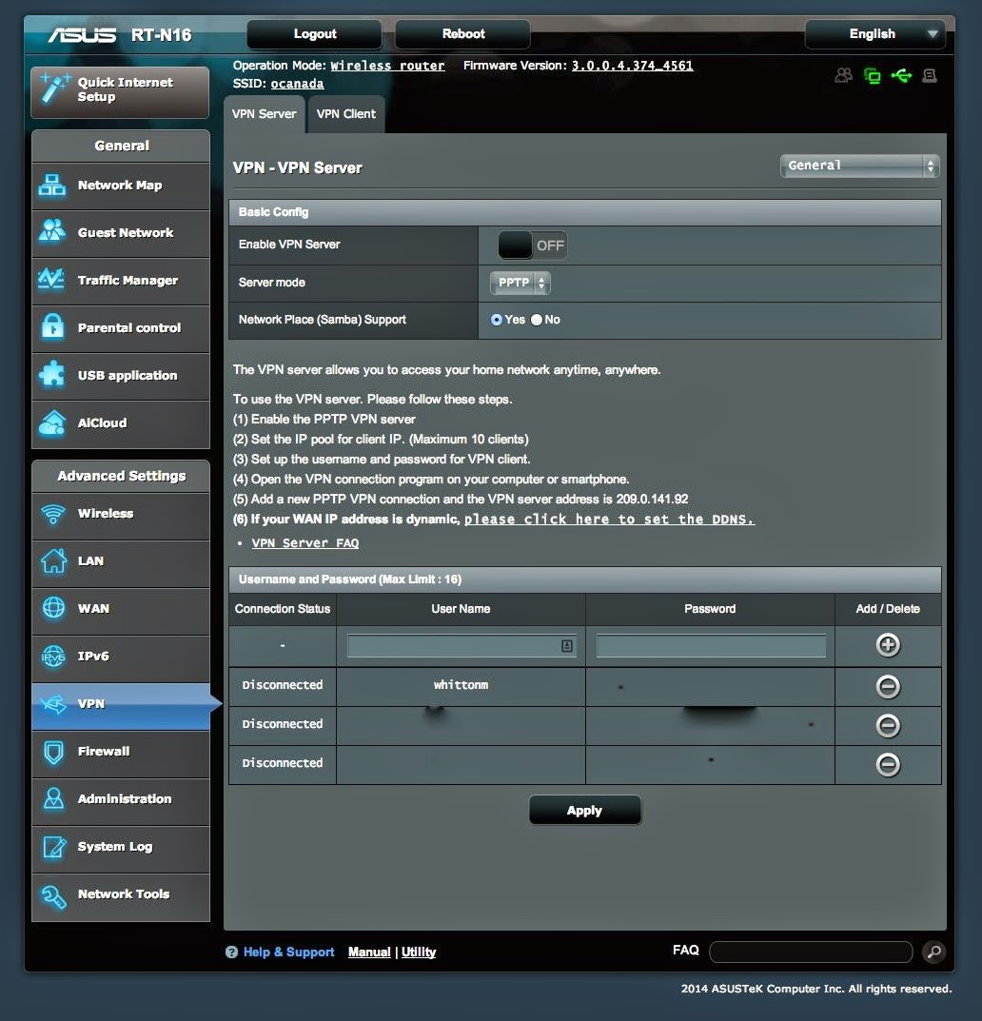This screenshot has width=982, height=1021.
Task: Delete the whittonm VPN user entry
Action: click(888, 686)
